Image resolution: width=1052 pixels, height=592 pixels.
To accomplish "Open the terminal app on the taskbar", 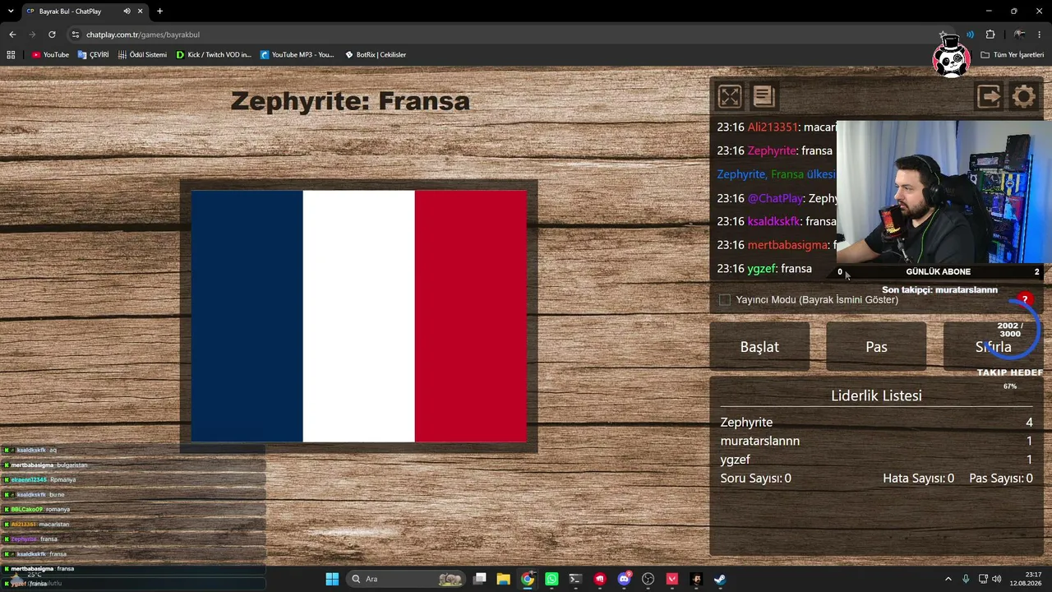I will [x=575, y=580].
